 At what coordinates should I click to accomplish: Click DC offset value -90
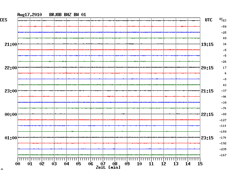224,97
